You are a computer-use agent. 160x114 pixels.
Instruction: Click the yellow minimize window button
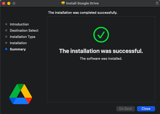tap(9, 3)
